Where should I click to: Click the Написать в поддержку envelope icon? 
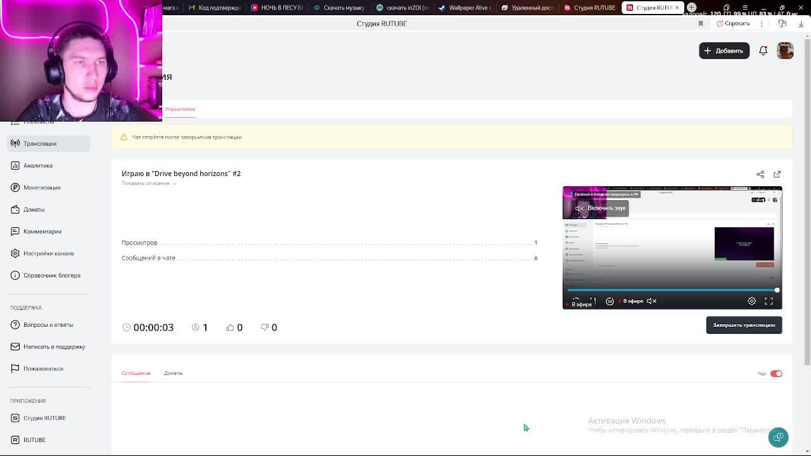[15, 346]
